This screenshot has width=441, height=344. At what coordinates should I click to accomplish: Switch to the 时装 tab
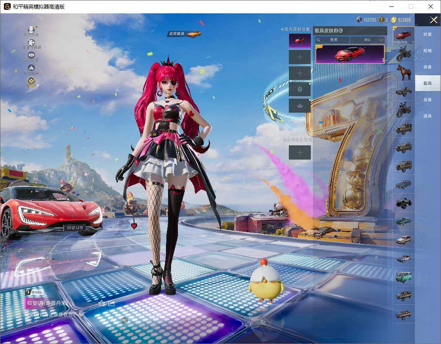(428, 34)
